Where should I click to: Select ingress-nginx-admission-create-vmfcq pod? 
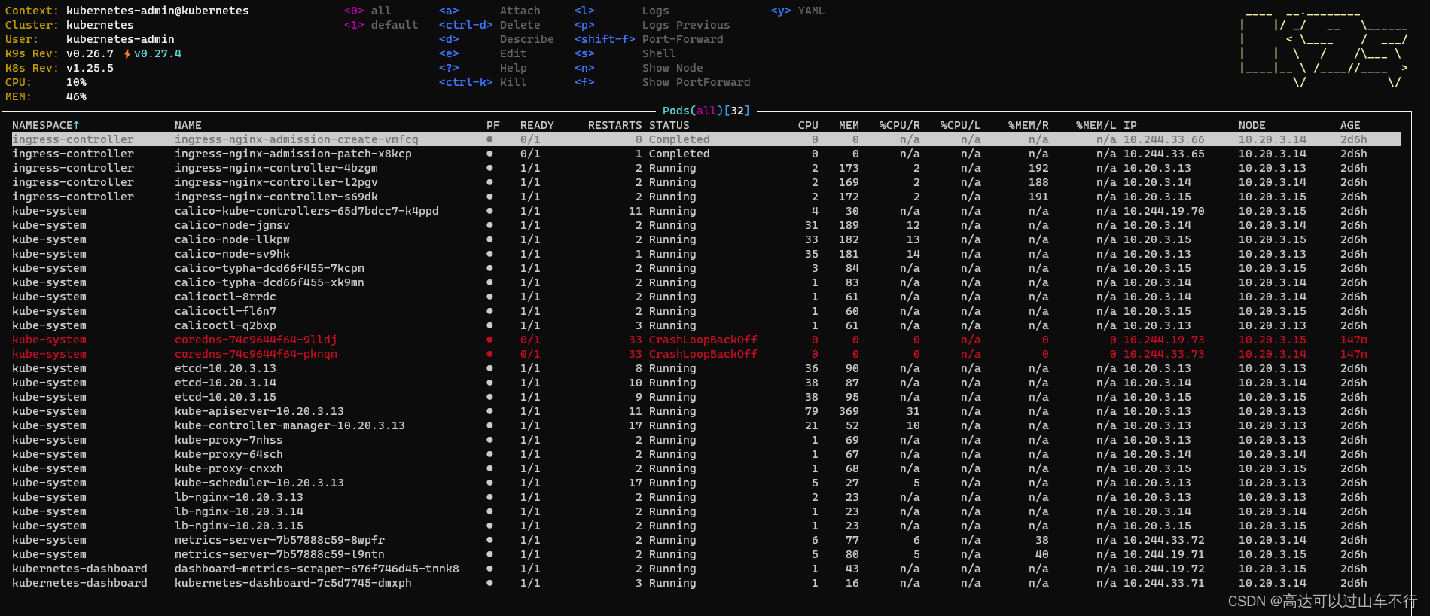pyautogui.click(x=706, y=139)
